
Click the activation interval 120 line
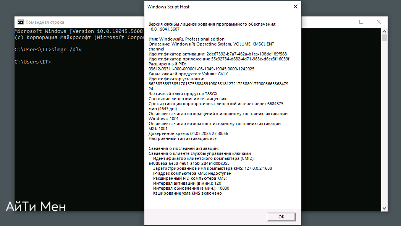click(x=187, y=183)
